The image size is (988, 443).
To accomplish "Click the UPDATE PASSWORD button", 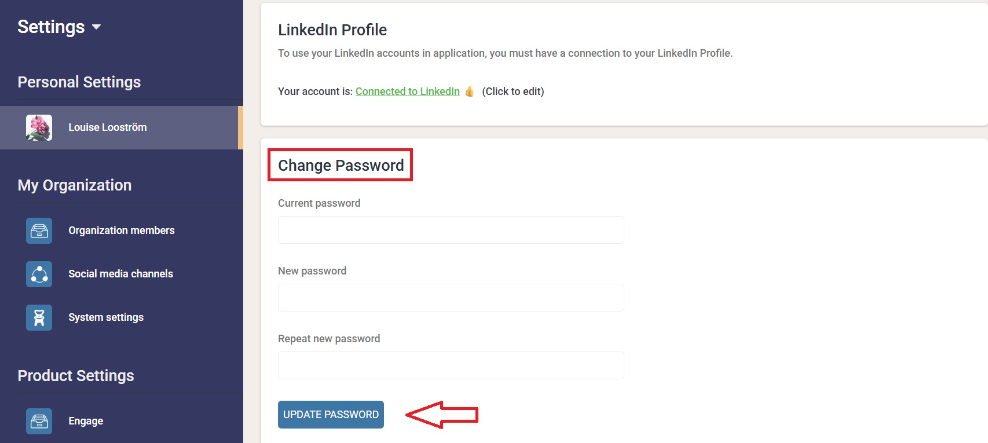I will click(x=331, y=415).
